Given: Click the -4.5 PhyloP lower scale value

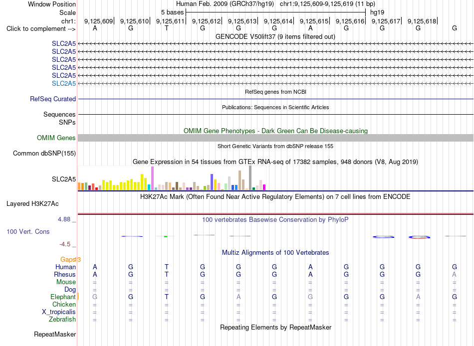Looking at the screenshot, I should tap(65, 244).
